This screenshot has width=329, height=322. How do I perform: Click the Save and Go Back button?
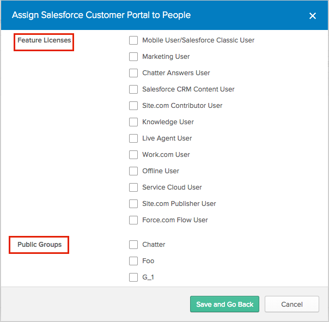(x=224, y=304)
